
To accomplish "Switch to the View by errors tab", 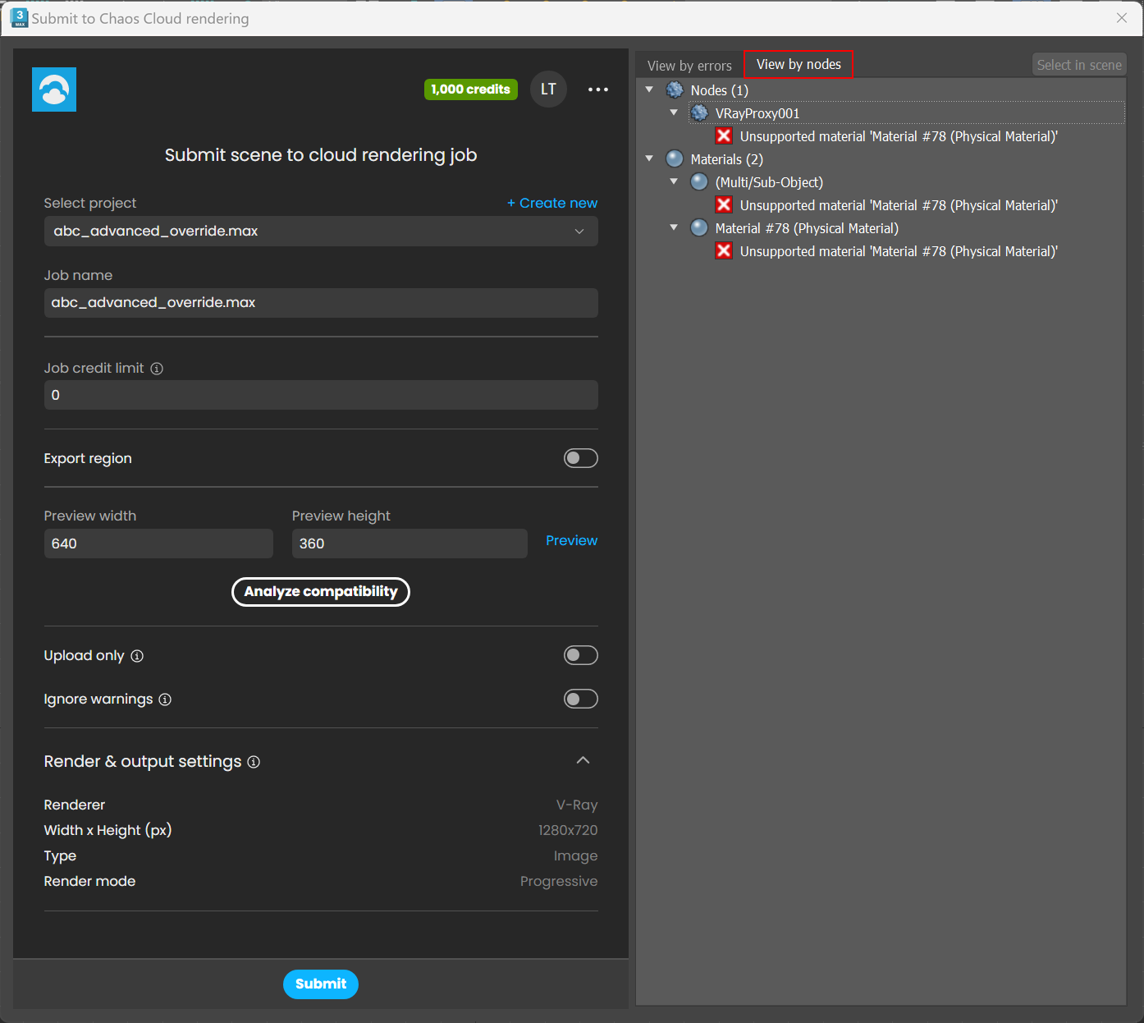I will click(689, 64).
